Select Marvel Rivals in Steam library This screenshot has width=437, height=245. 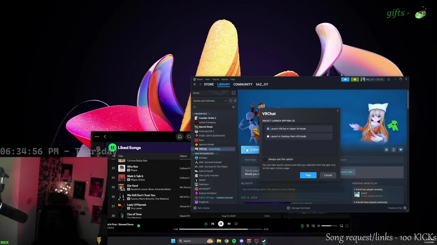pos(206,127)
